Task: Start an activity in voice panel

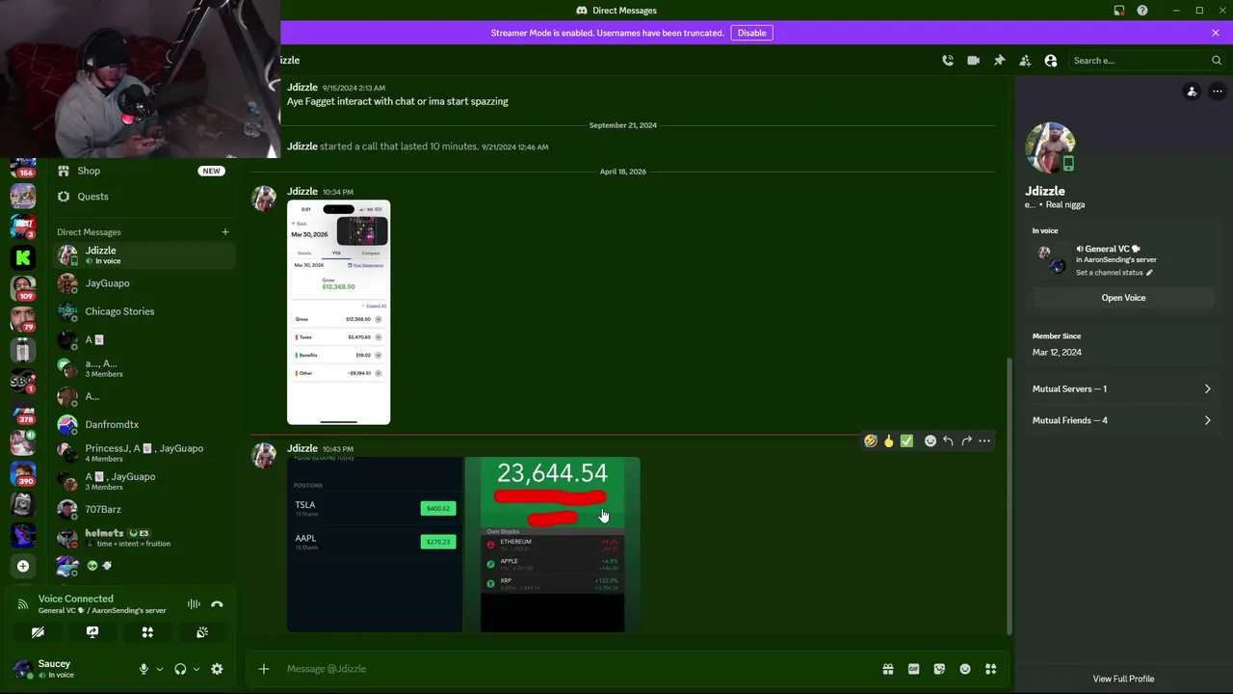Action: coord(147,632)
